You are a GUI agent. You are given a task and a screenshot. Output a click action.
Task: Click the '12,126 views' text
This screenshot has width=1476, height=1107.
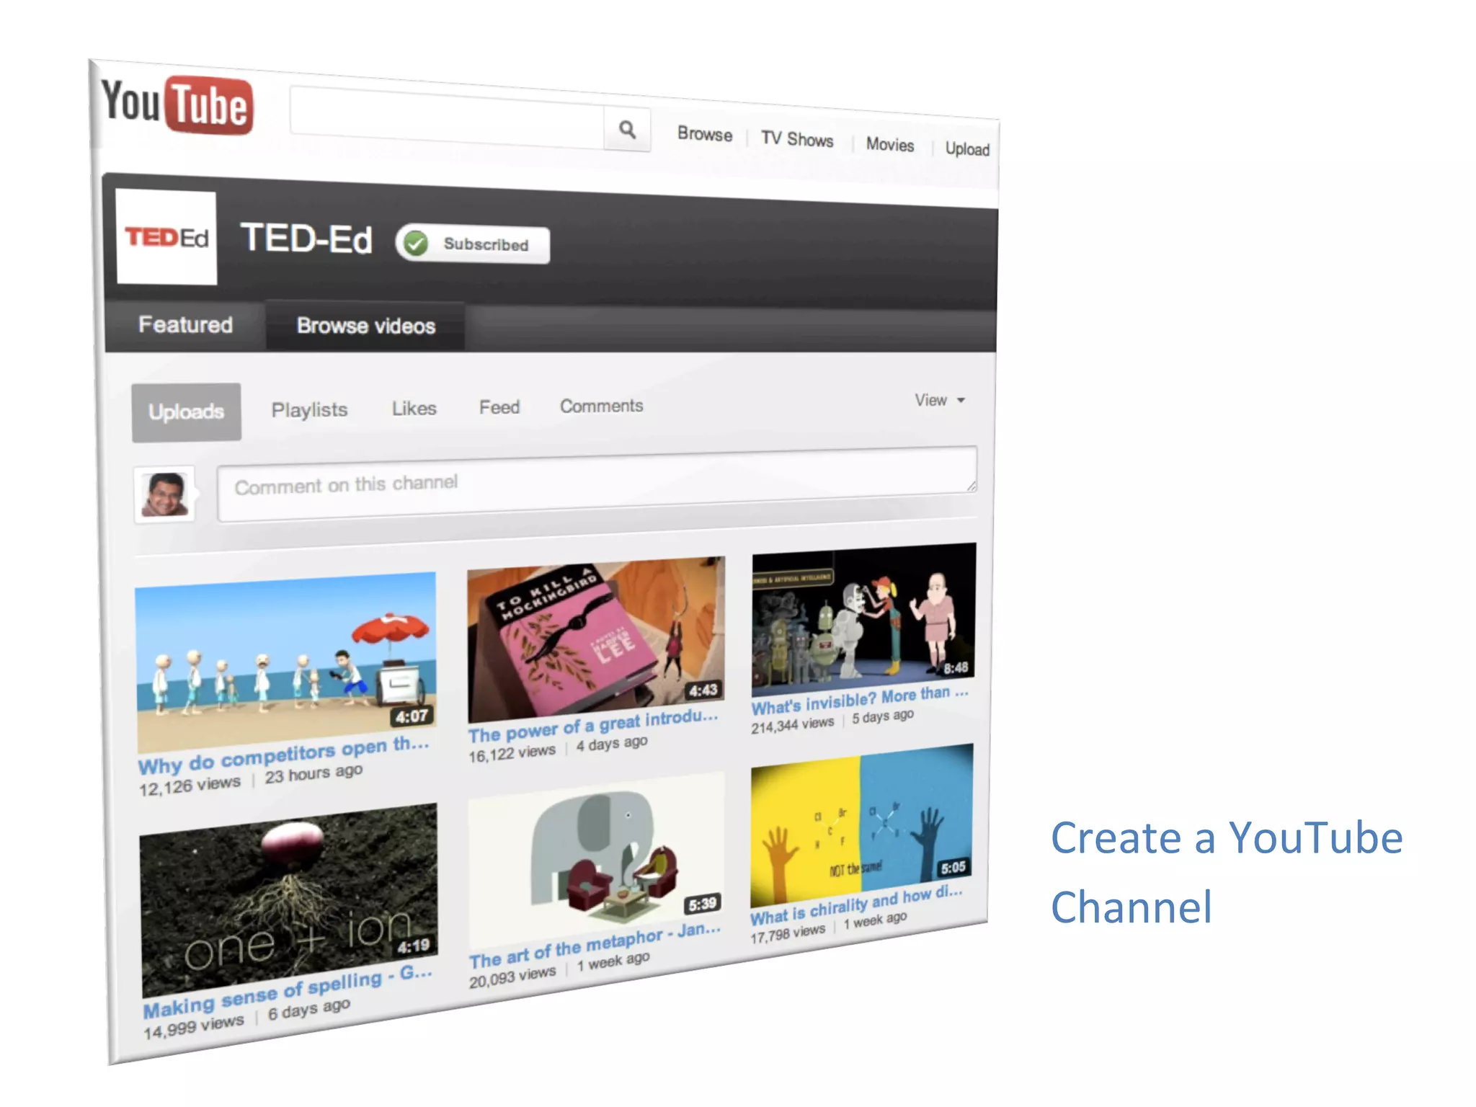190,785
